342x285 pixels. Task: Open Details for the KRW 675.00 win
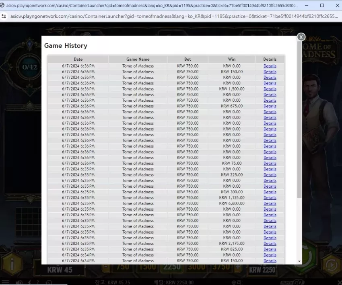coord(270,106)
